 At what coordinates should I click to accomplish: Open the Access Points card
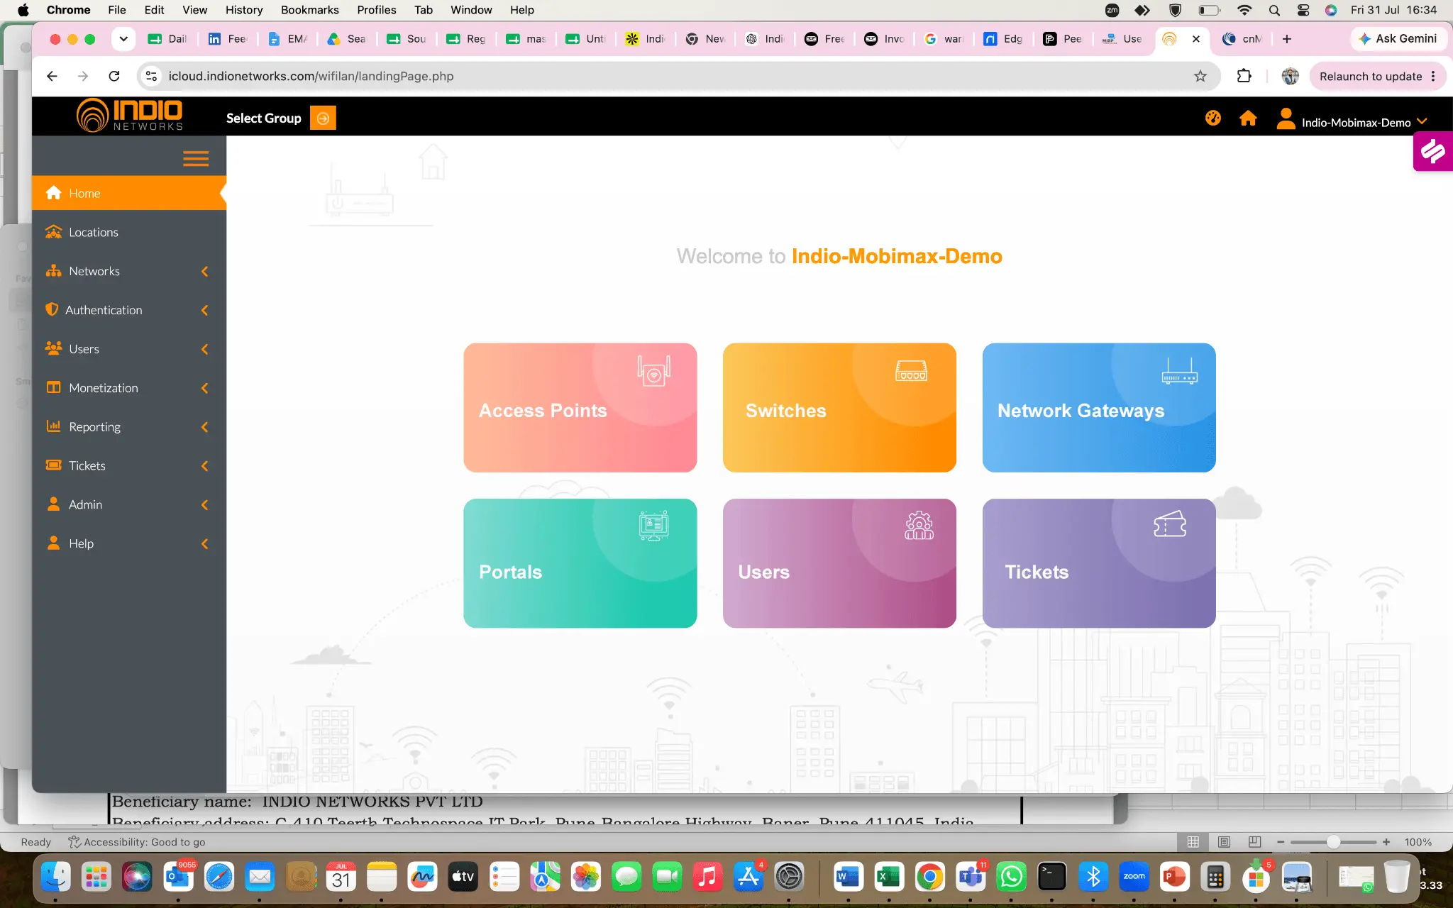pos(580,408)
